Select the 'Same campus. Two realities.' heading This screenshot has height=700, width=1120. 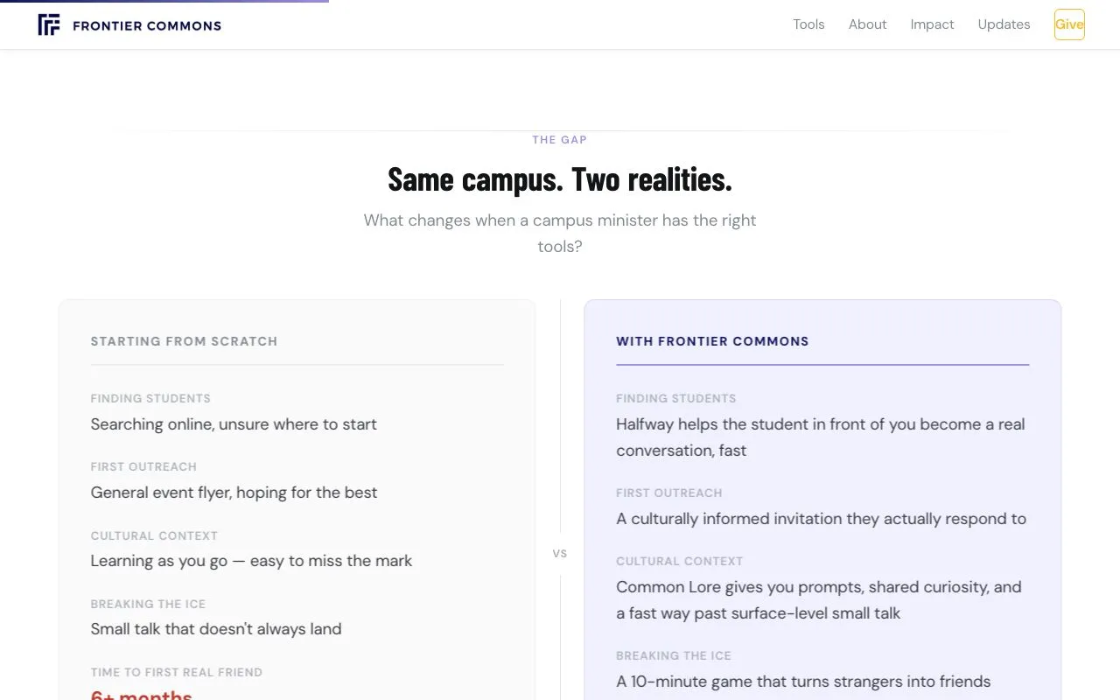click(560, 179)
